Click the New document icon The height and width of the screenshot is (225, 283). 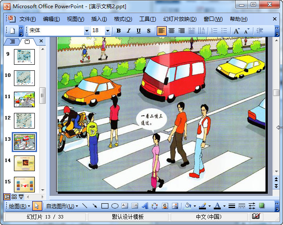point(12,31)
